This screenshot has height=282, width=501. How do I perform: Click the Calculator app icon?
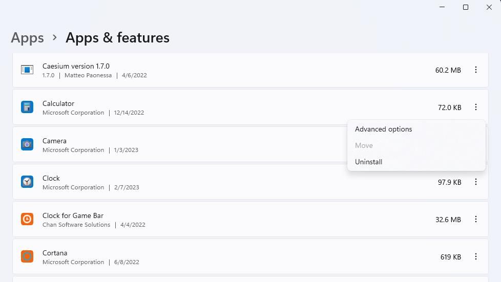(27, 107)
